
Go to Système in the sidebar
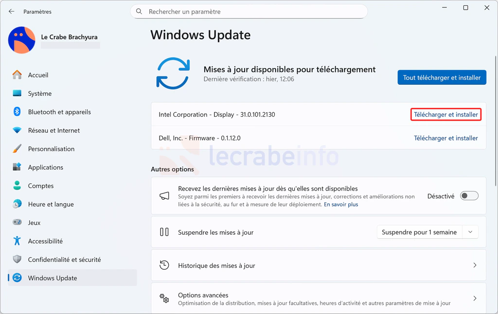pos(40,93)
